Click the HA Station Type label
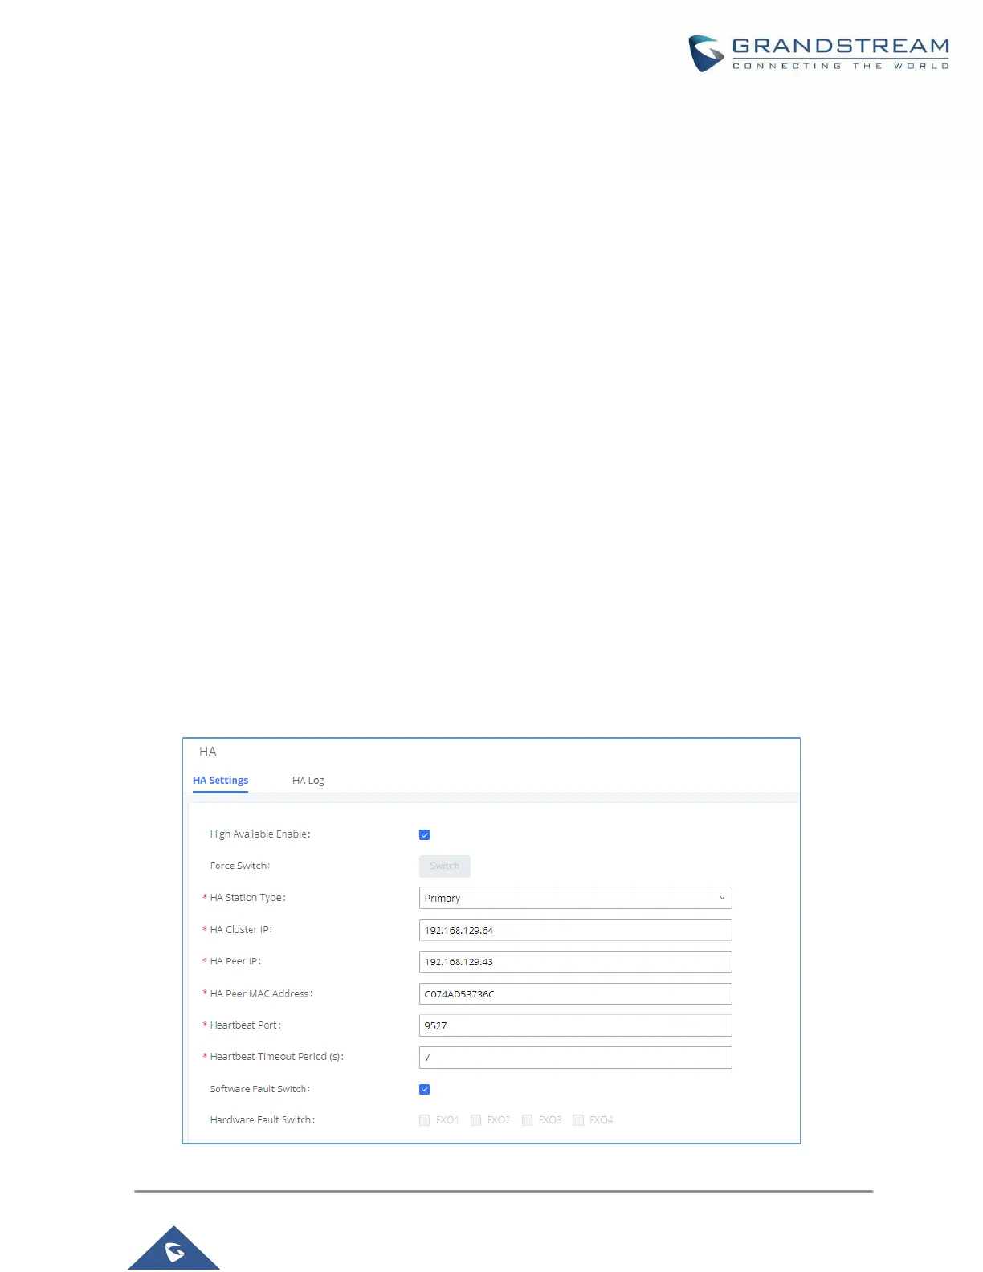The width and height of the screenshot is (983, 1272). (247, 898)
